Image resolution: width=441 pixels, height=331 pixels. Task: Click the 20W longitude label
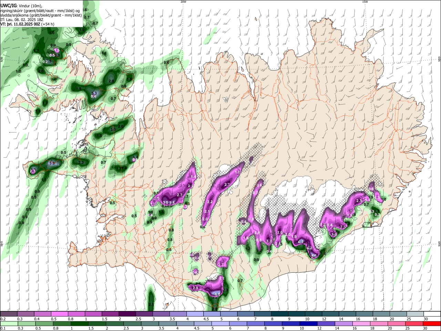point(183,2)
